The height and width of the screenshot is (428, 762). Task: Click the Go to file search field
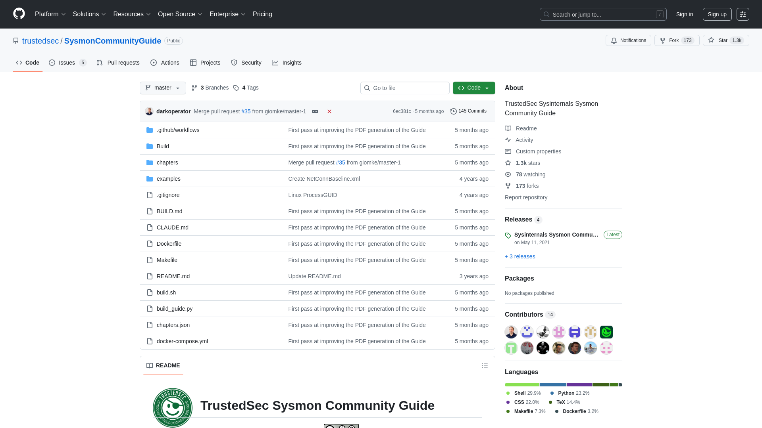tap(405, 88)
